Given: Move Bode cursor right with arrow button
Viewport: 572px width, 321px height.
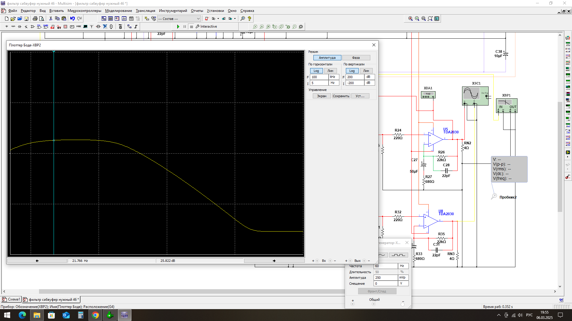Looking at the screenshot, I should click(x=274, y=261).
